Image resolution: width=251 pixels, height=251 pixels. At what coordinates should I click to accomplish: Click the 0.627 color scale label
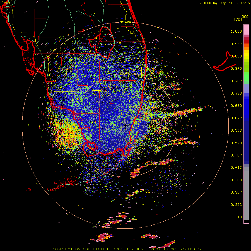coord(236,118)
